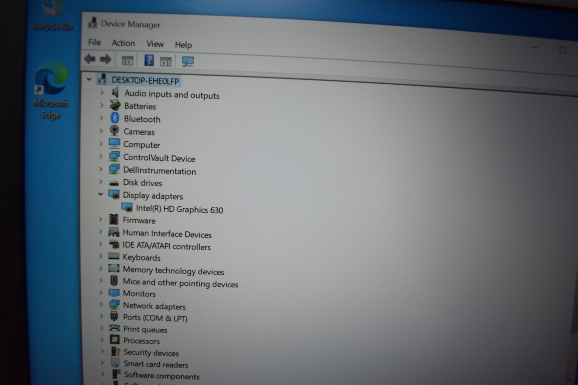Click the Device Manager title bar icon
The height and width of the screenshot is (385, 578).
click(92, 22)
